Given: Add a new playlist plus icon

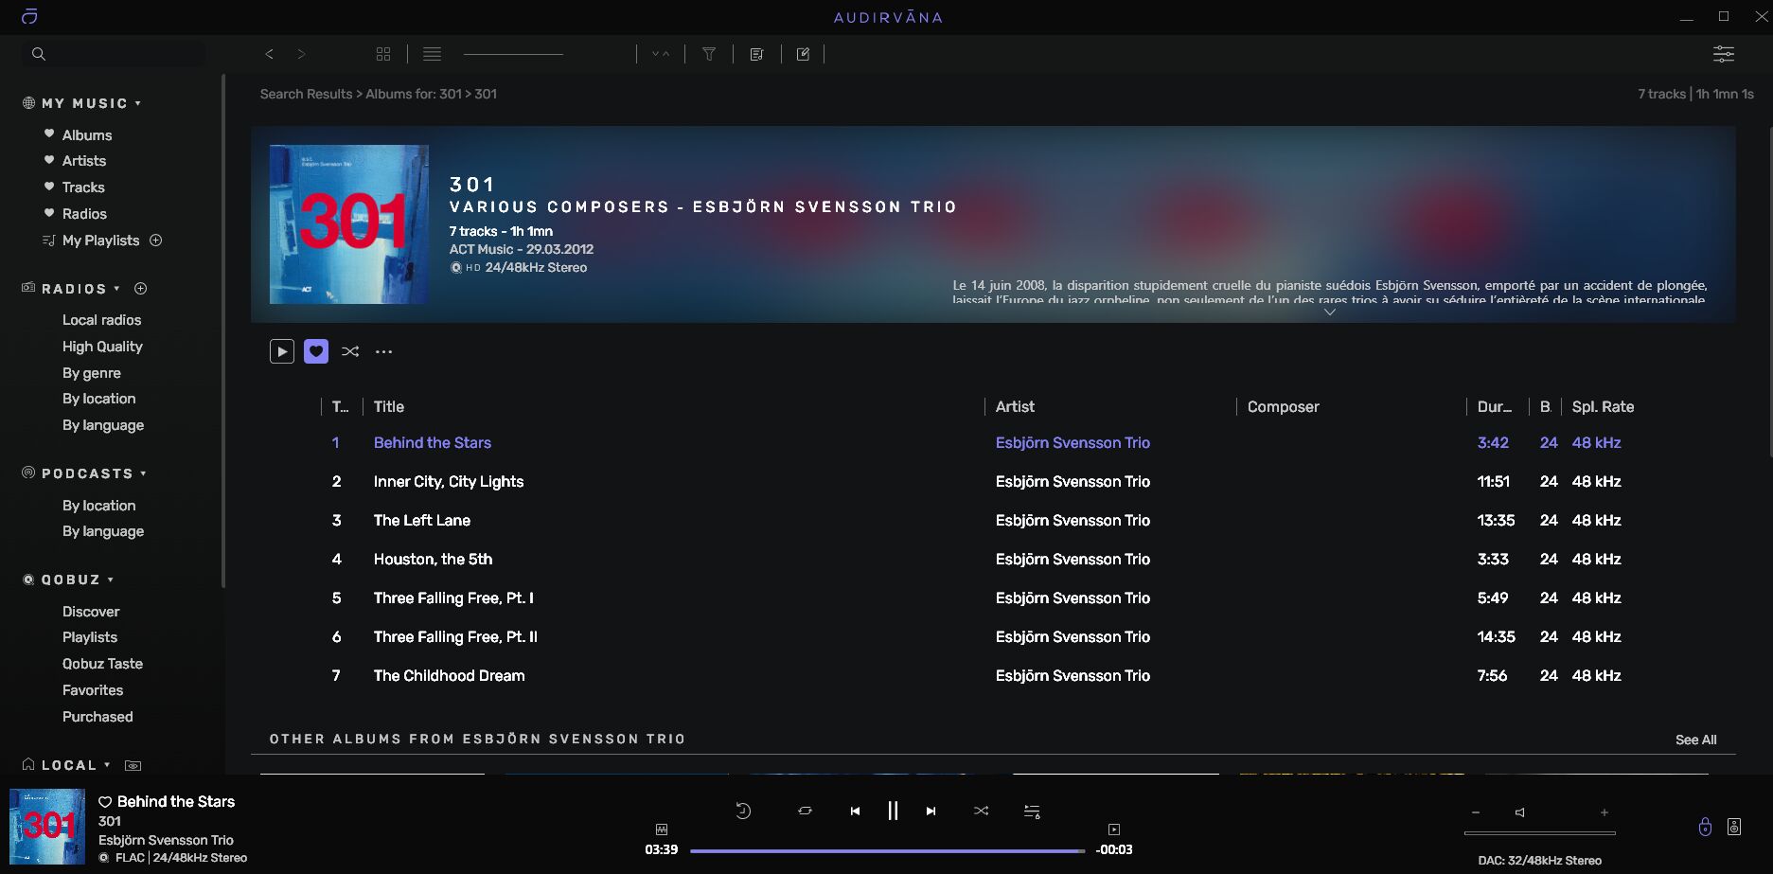Looking at the screenshot, I should 156,241.
